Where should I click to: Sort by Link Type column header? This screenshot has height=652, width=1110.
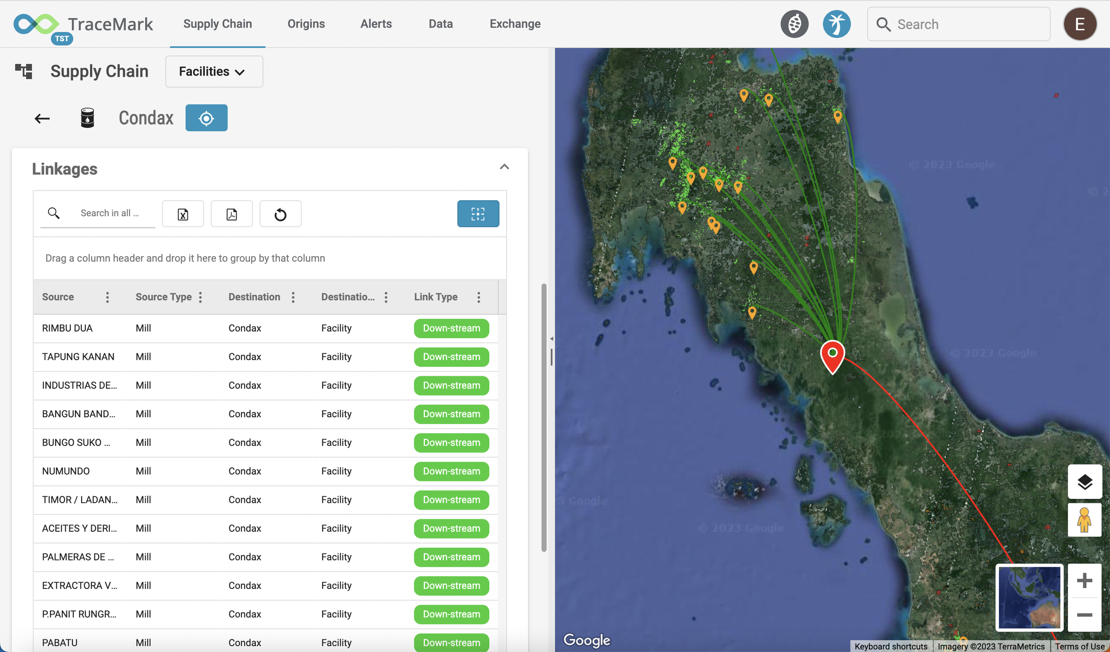[x=436, y=297]
